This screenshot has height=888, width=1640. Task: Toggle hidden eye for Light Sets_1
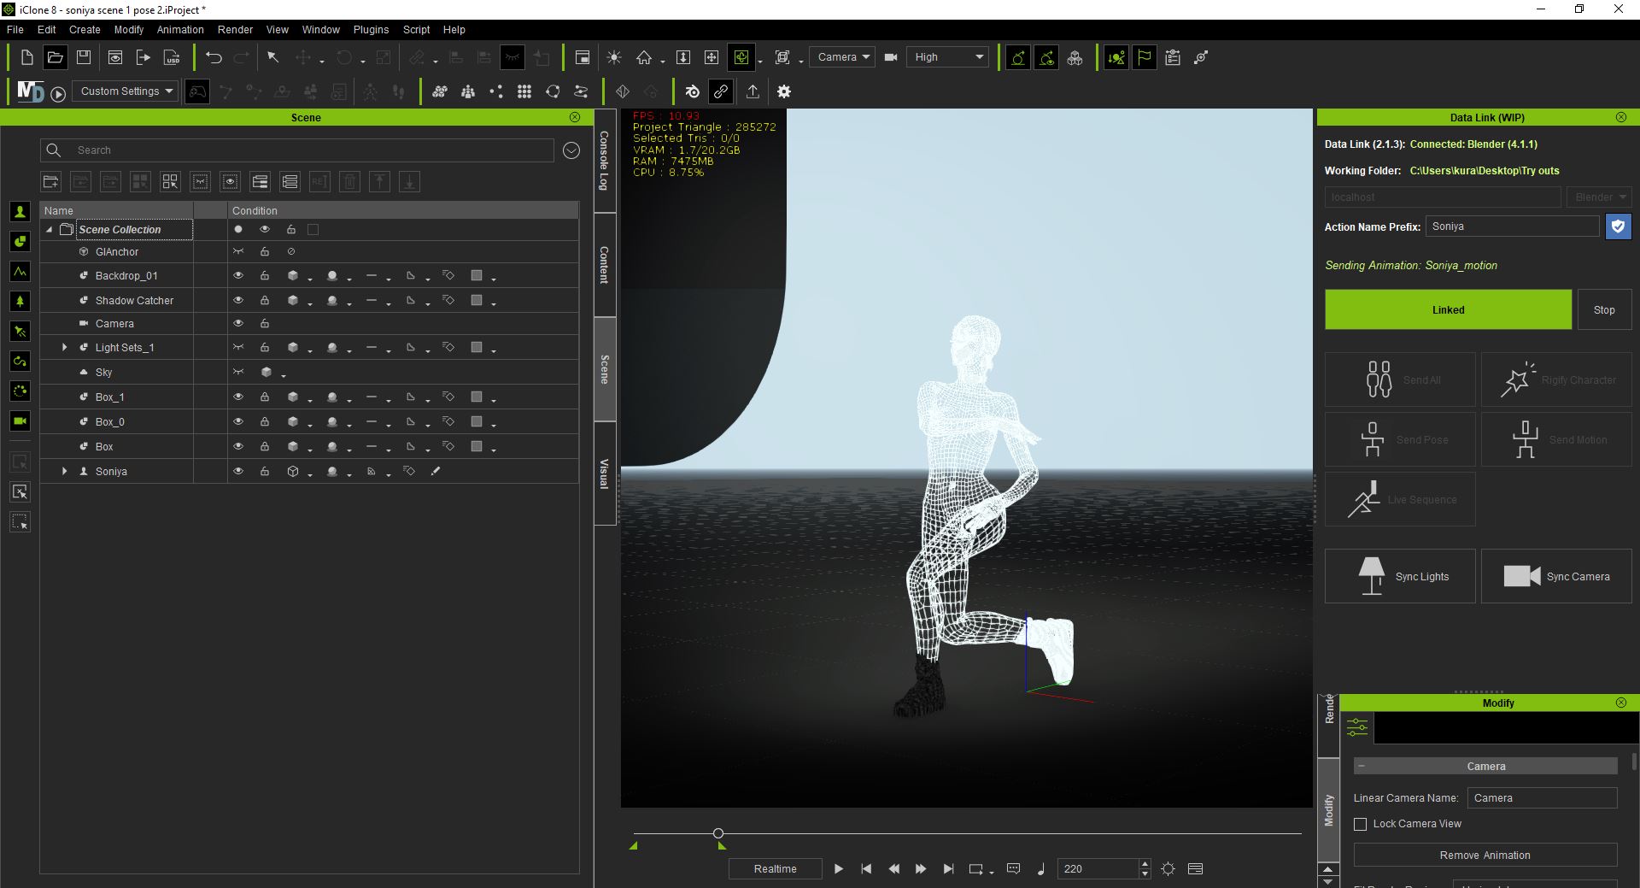click(x=238, y=347)
